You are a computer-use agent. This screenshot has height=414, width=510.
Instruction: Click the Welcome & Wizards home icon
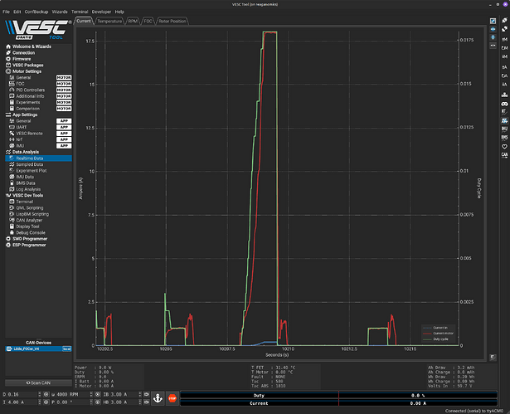[8, 46]
